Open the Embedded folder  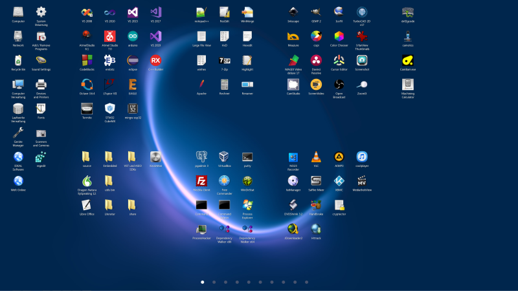coord(109,157)
